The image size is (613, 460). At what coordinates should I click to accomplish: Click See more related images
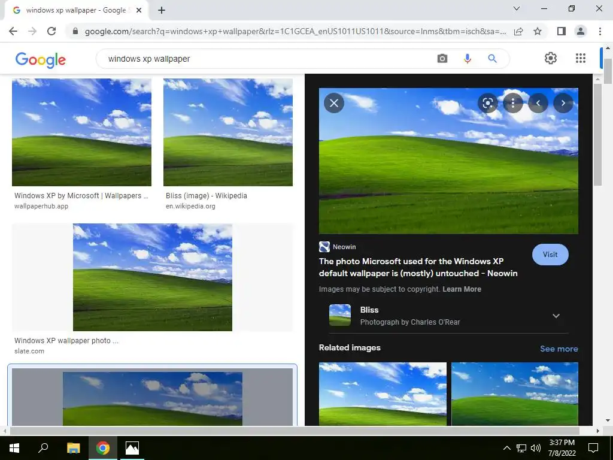pos(559,349)
